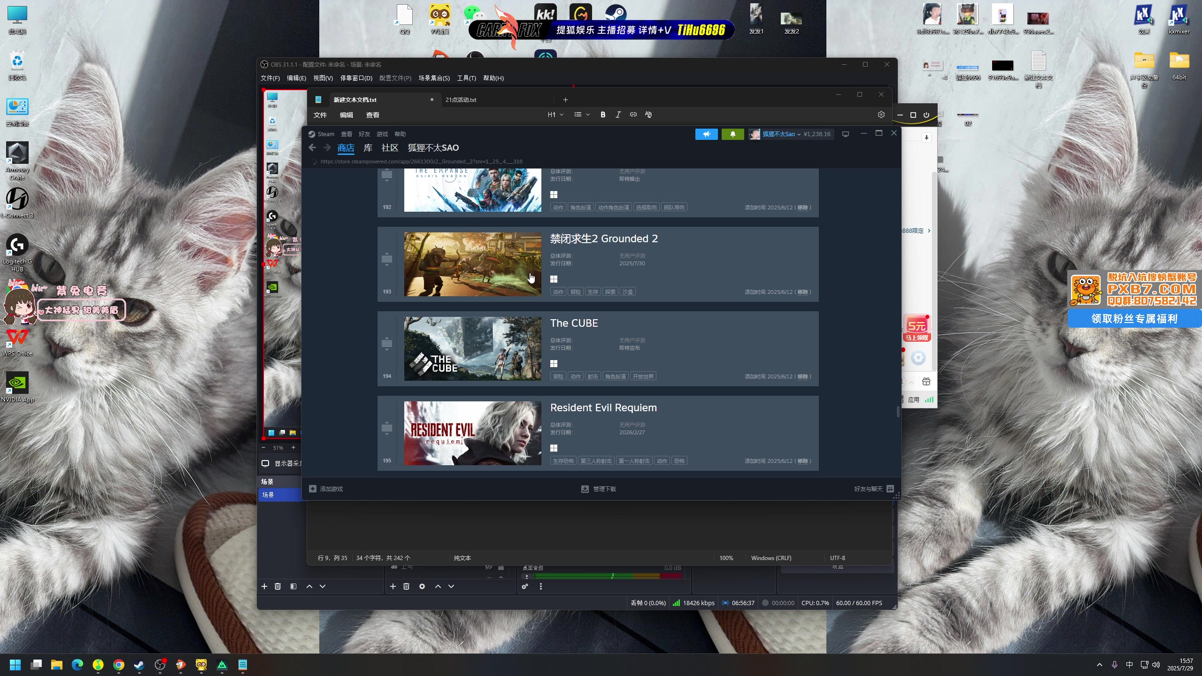Open the 编辑 menu in Notepad
This screenshot has width=1202, height=676.
tap(347, 115)
